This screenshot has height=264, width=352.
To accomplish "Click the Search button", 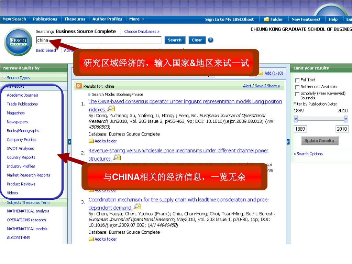I will click(x=175, y=40).
